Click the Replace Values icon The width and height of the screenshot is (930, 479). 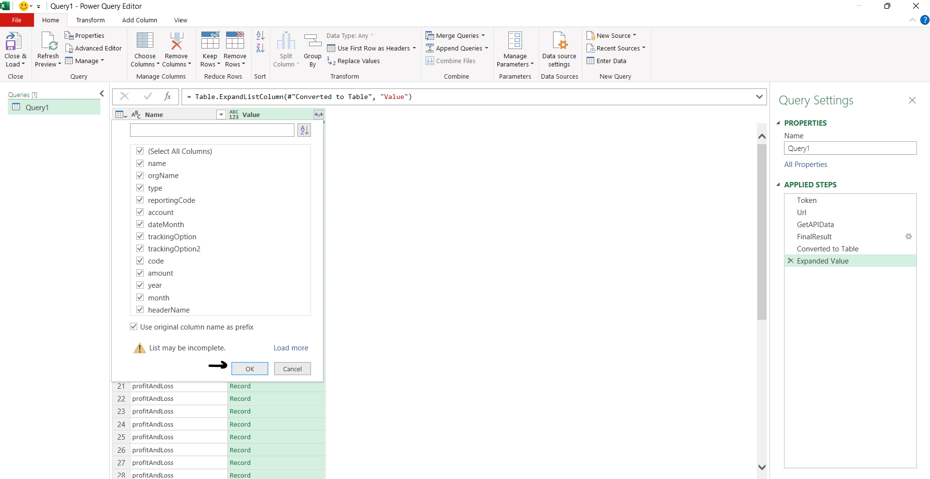coord(331,61)
